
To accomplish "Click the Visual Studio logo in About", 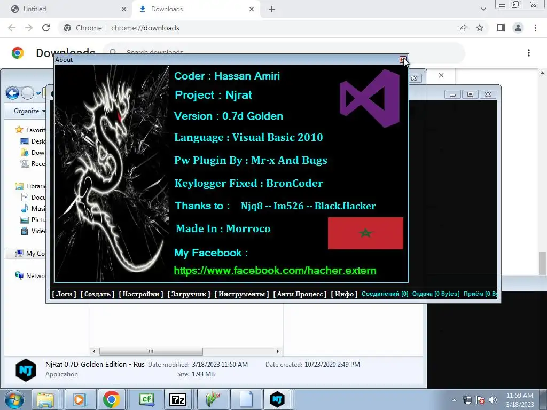I will pyautogui.click(x=370, y=98).
